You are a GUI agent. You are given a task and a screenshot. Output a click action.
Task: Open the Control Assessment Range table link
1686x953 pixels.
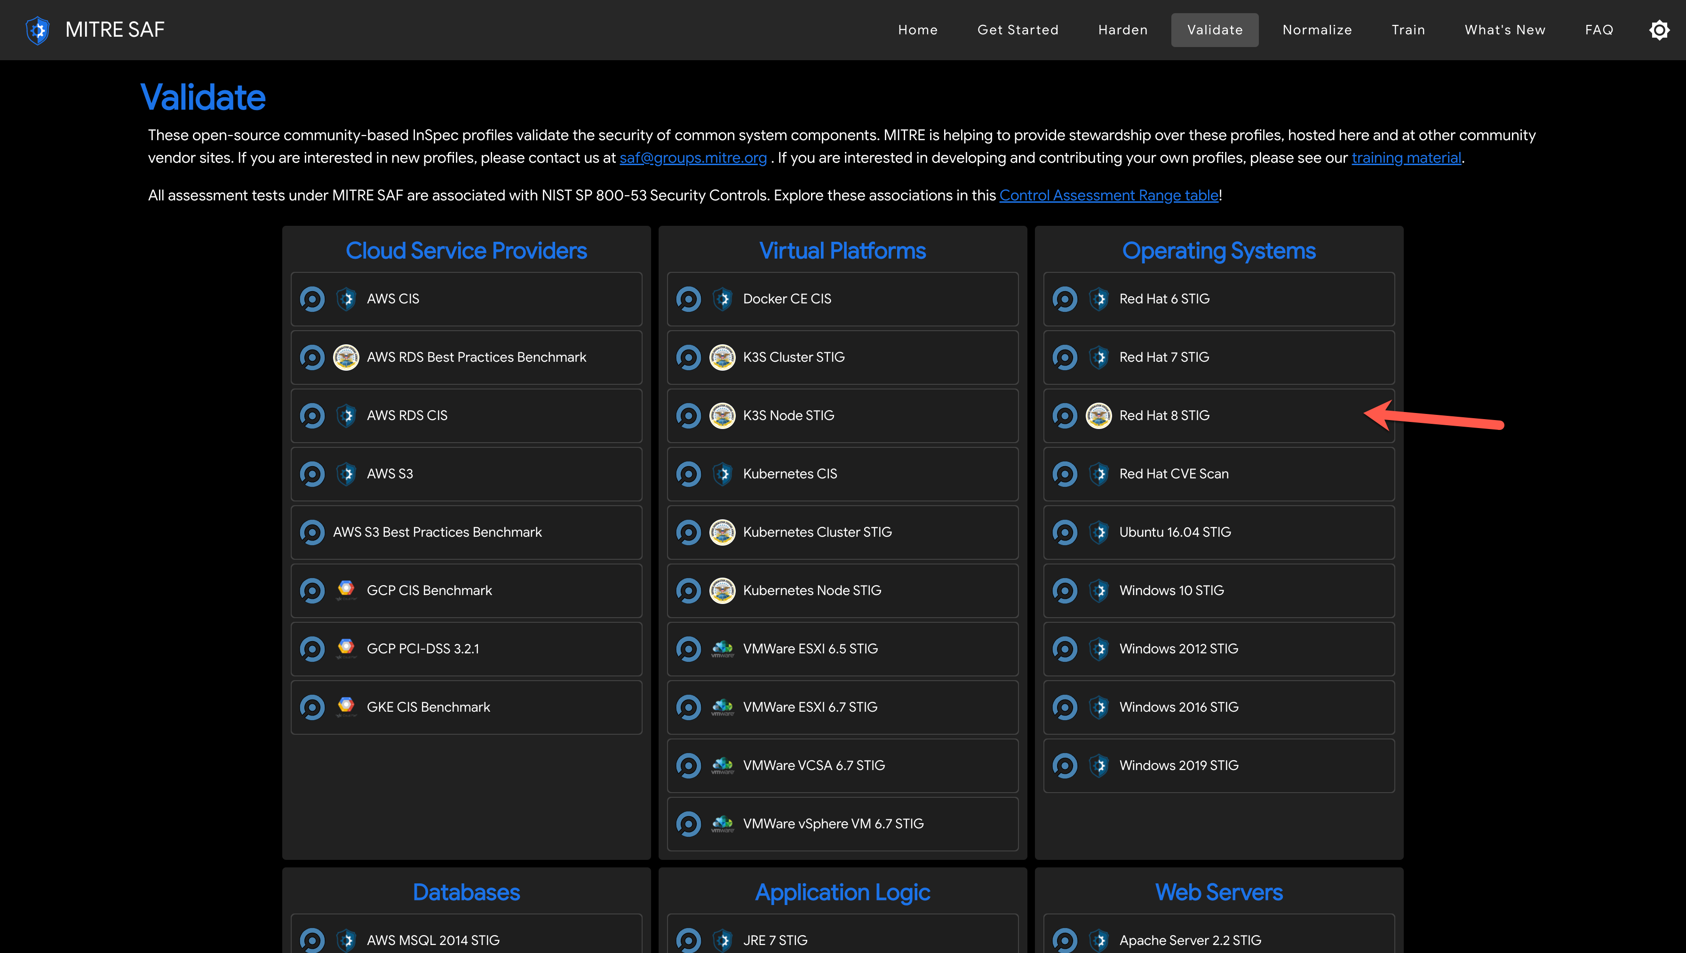coord(1109,195)
